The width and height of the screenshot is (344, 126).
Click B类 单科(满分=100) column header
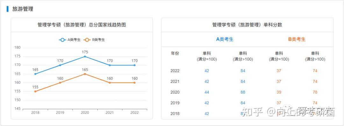click(279, 56)
